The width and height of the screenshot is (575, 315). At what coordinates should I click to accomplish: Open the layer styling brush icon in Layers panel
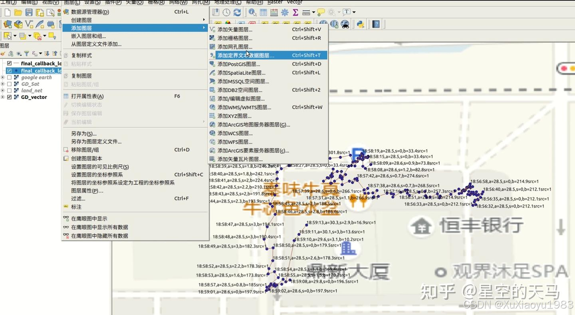click(x=3, y=54)
